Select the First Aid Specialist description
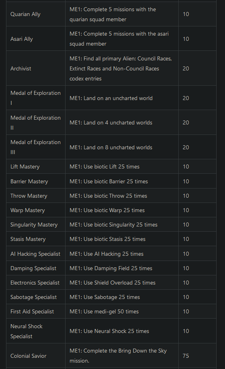Image resolution: width=225 pixels, height=369 pixels. pyautogui.click(x=104, y=311)
